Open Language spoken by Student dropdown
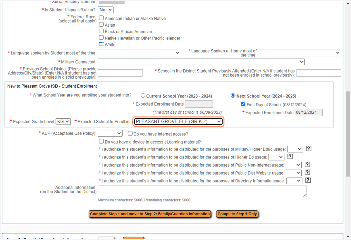Viewport: 351px width, 240px height. coord(139,53)
